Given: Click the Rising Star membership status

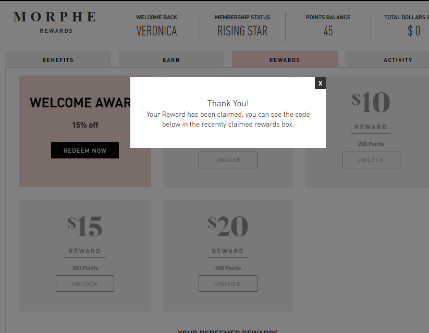Looking at the screenshot, I should coord(242,31).
